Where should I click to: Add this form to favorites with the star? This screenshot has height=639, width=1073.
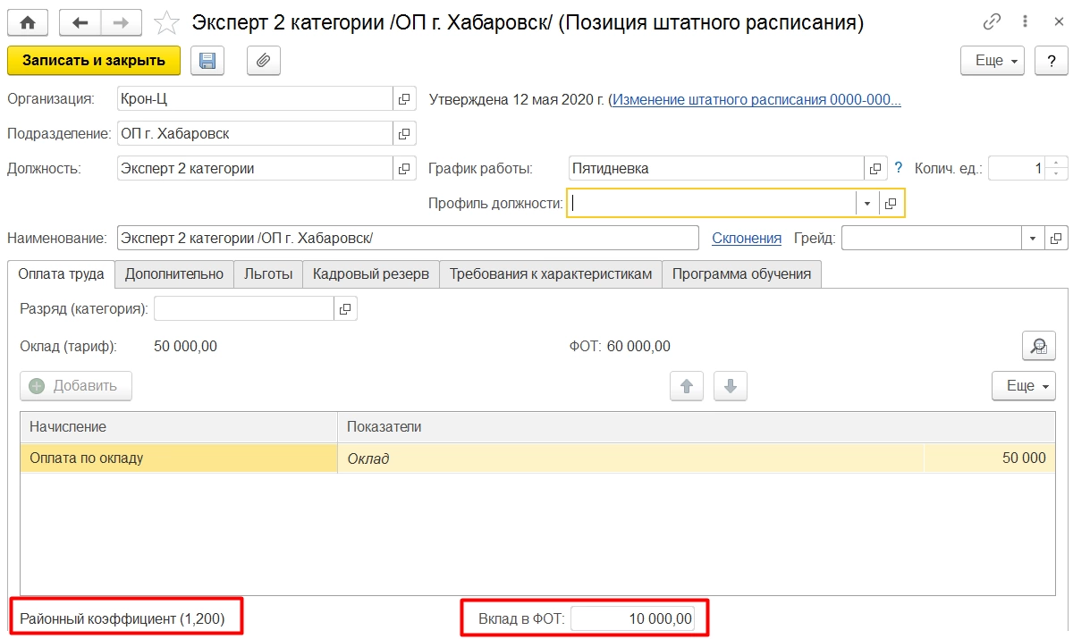pyautogui.click(x=165, y=22)
